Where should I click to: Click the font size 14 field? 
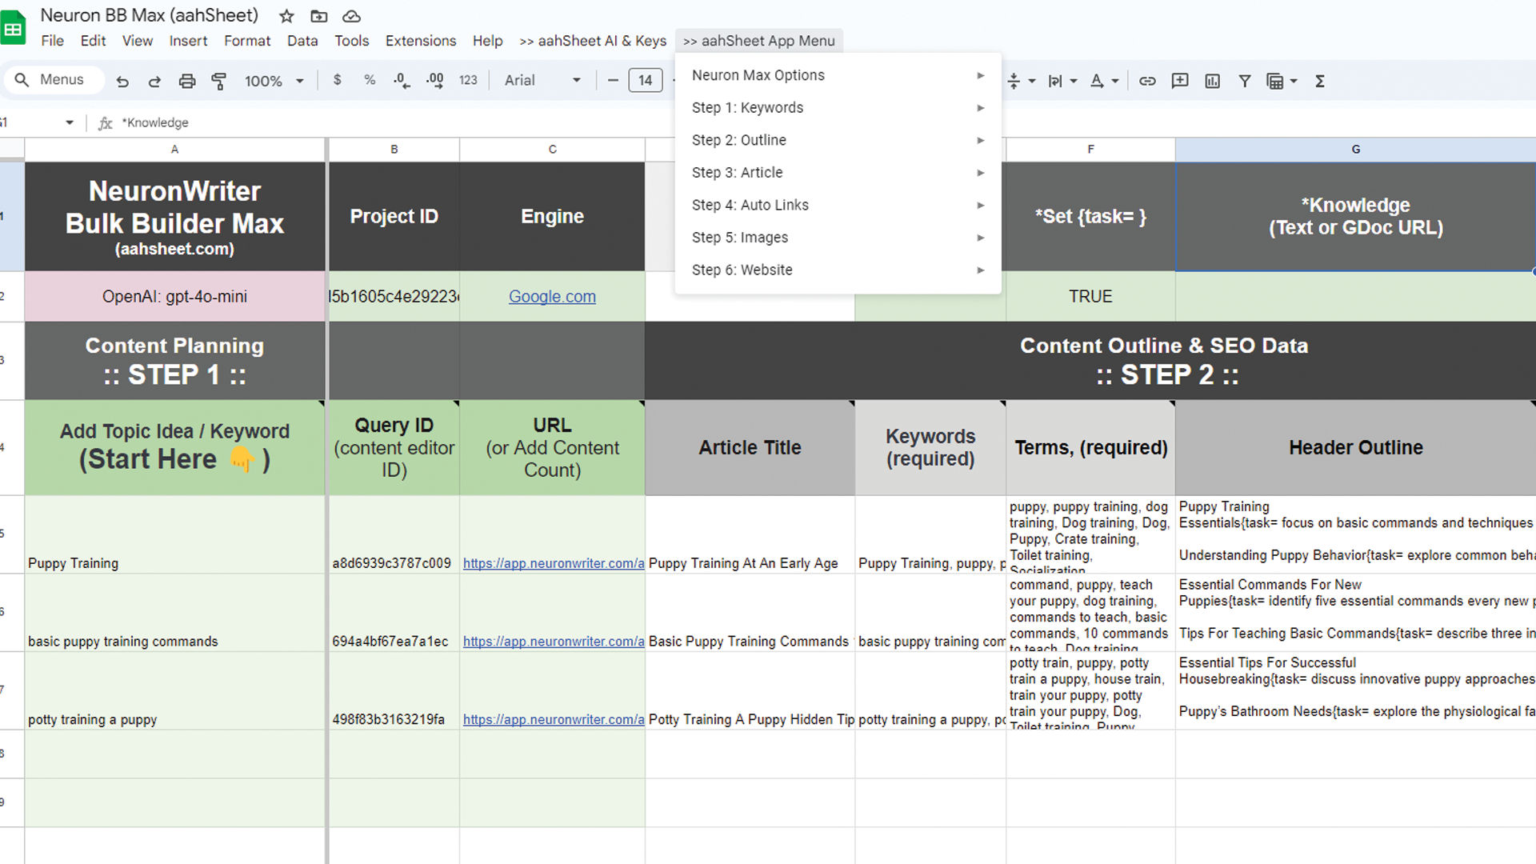coord(645,80)
